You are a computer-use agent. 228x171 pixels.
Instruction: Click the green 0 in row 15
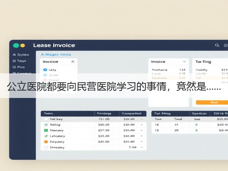[x=196, y=130]
